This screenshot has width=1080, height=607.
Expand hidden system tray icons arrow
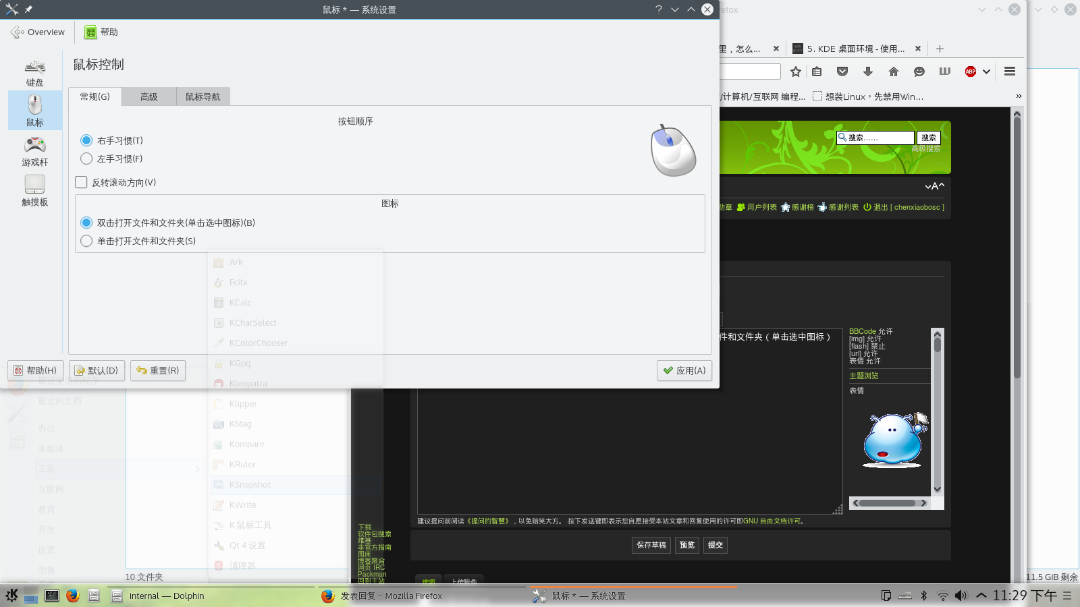[x=981, y=596]
